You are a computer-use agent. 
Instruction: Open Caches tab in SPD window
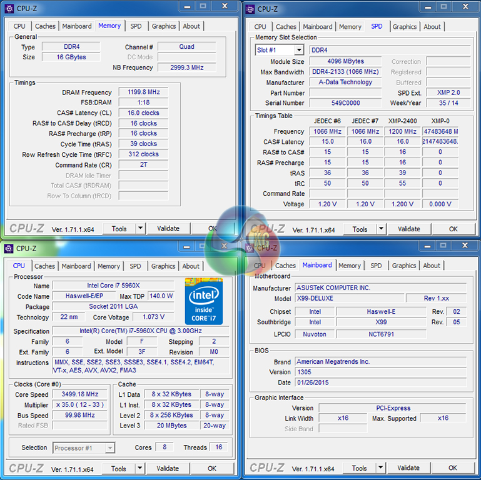coord(286,27)
